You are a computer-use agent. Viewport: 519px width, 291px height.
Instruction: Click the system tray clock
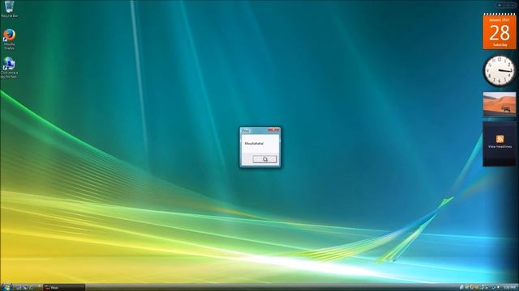click(510, 288)
